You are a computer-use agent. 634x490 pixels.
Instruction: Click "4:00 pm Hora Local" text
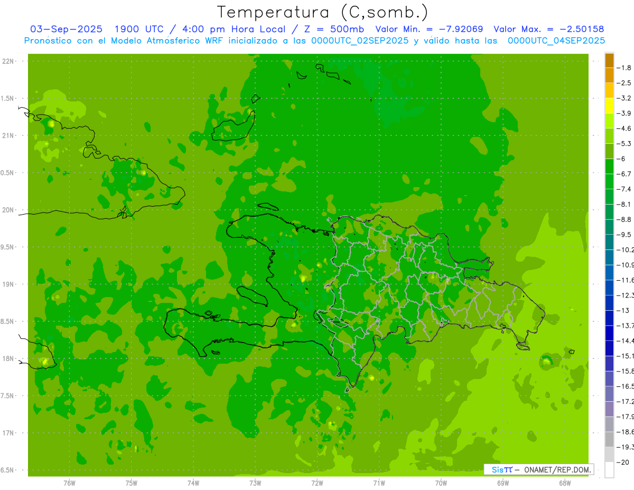(x=234, y=29)
